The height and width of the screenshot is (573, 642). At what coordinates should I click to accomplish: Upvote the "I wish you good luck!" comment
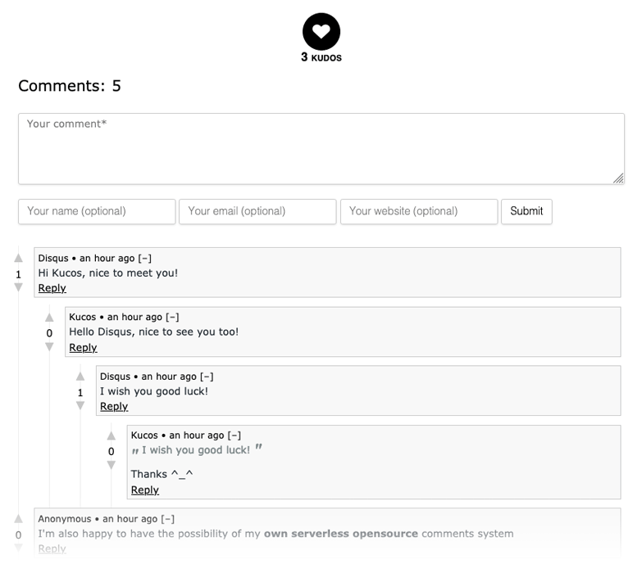(x=80, y=377)
